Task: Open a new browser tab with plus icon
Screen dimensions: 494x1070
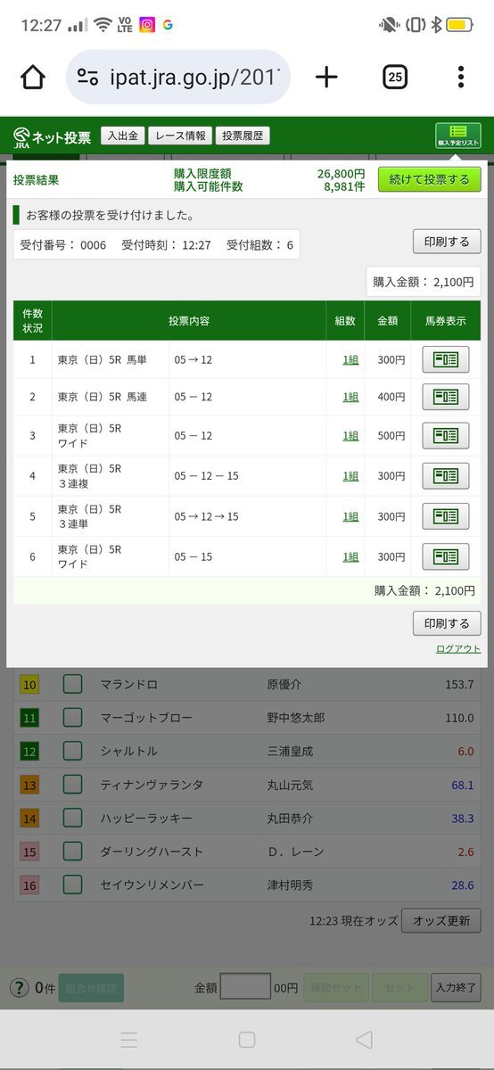Action: tap(327, 78)
